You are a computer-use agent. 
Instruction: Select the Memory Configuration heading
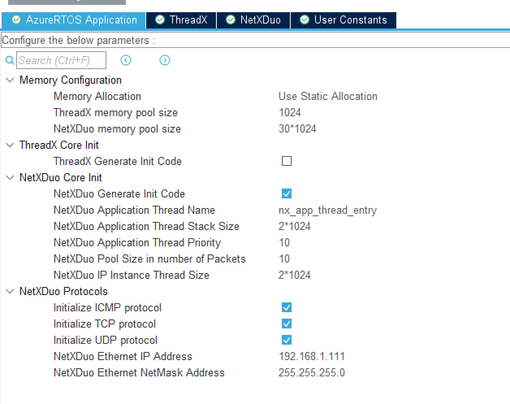pyautogui.click(x=71, y=80)
